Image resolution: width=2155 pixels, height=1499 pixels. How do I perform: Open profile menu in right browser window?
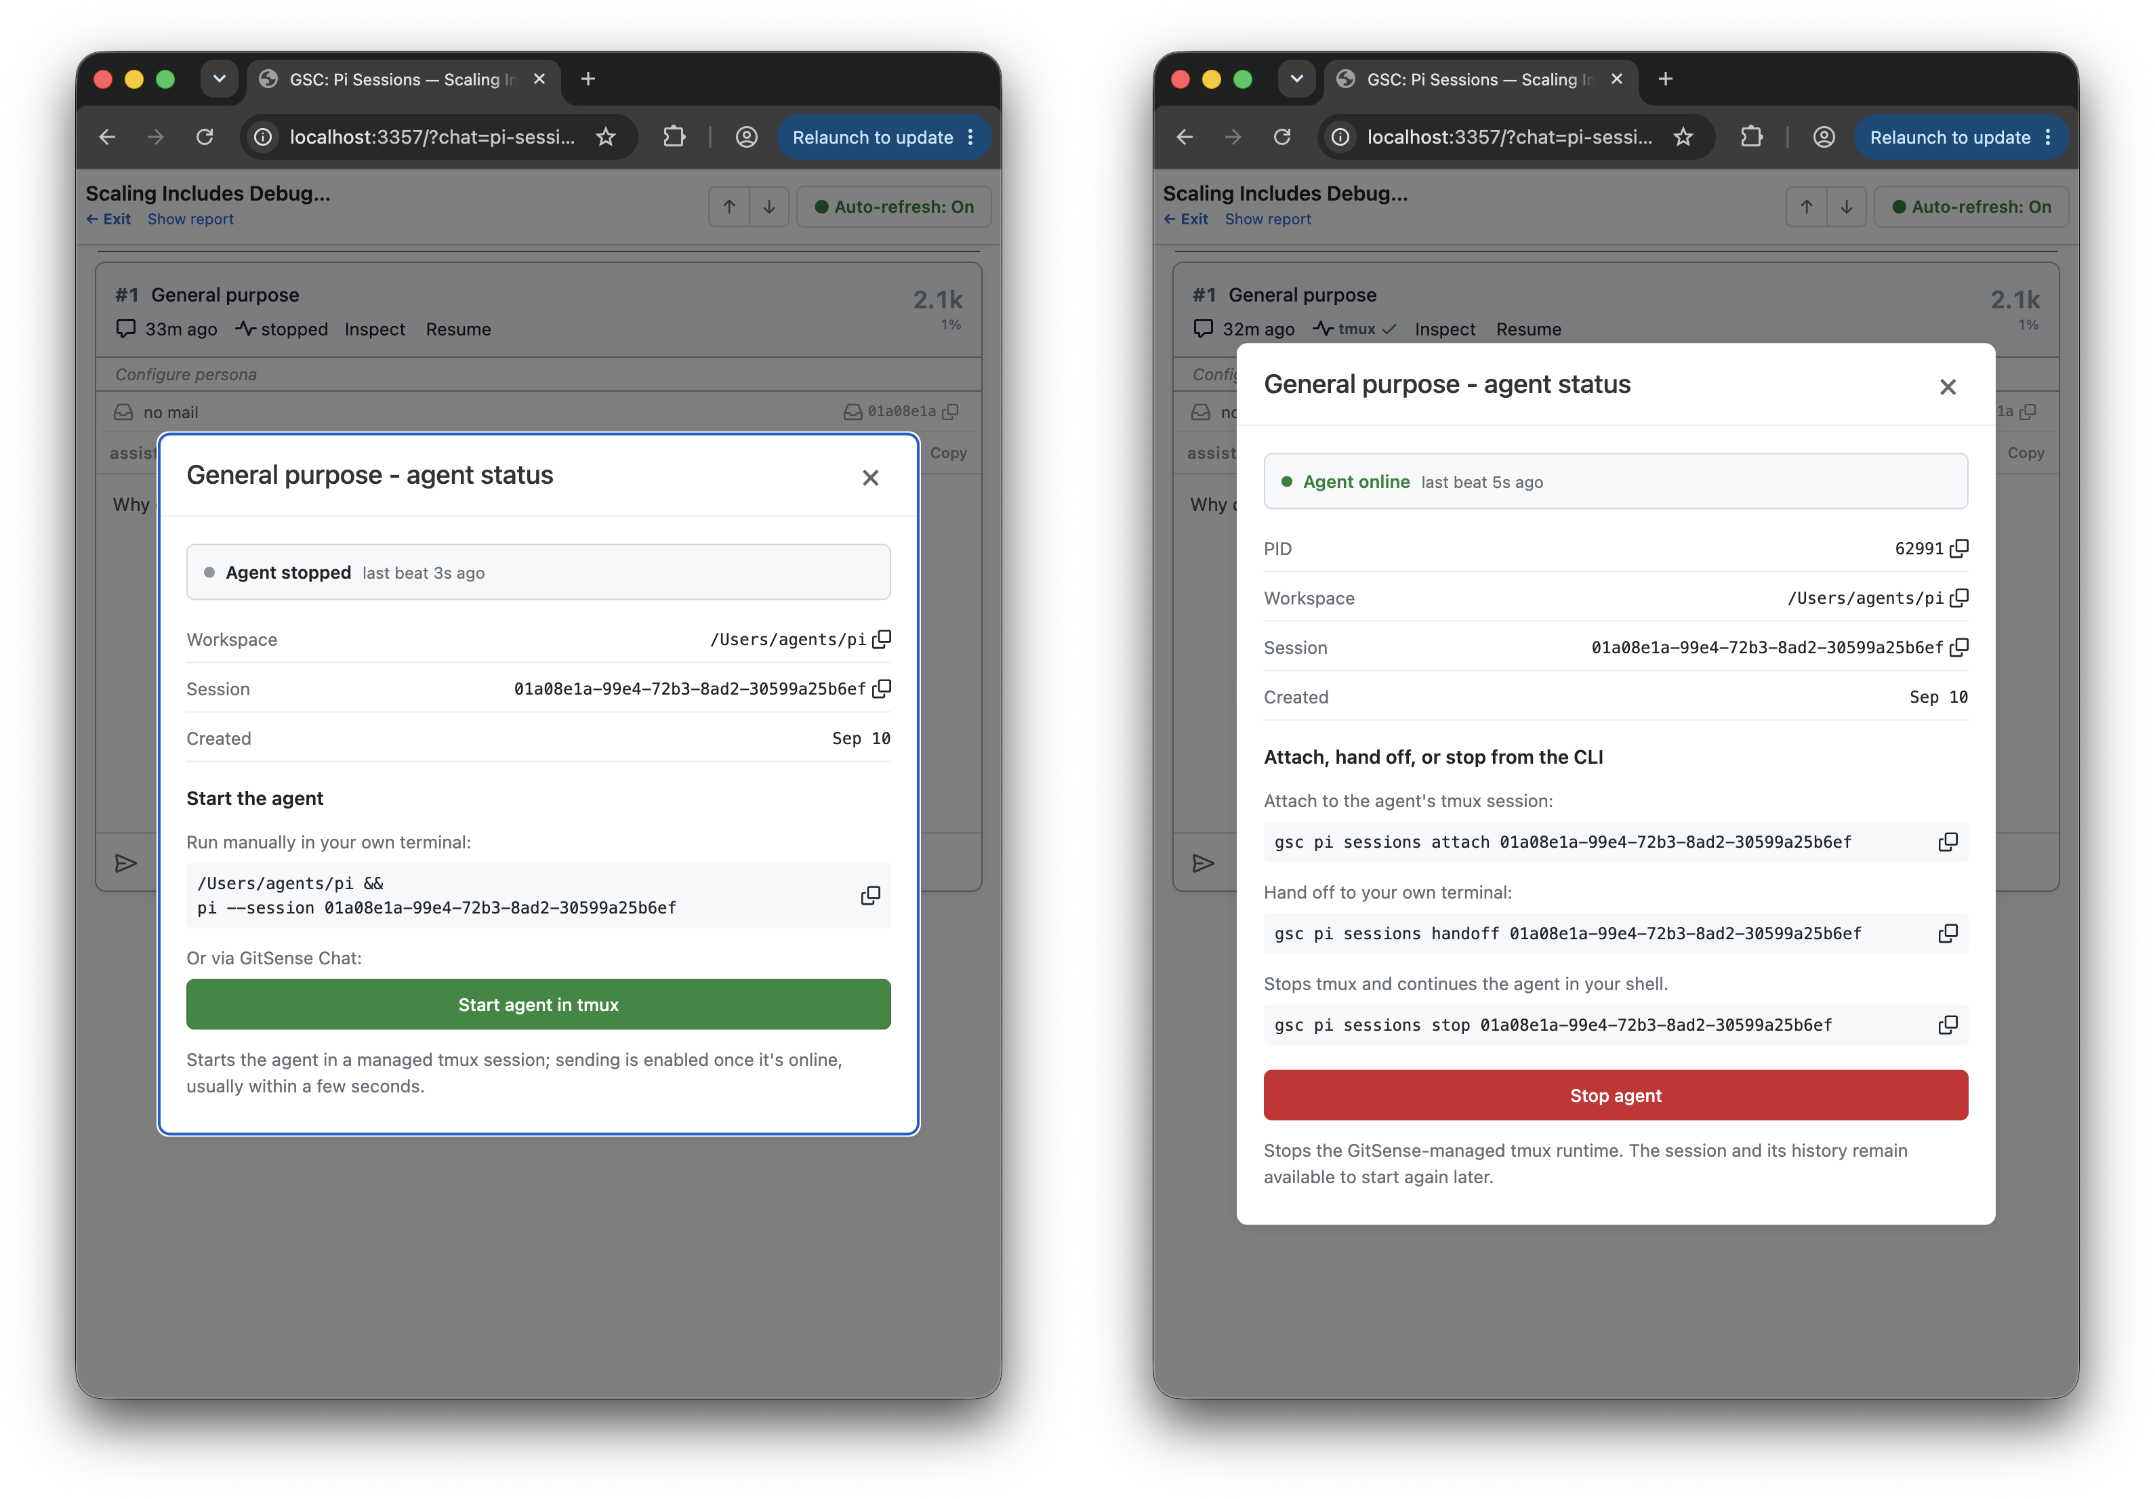click(1824, 137)
